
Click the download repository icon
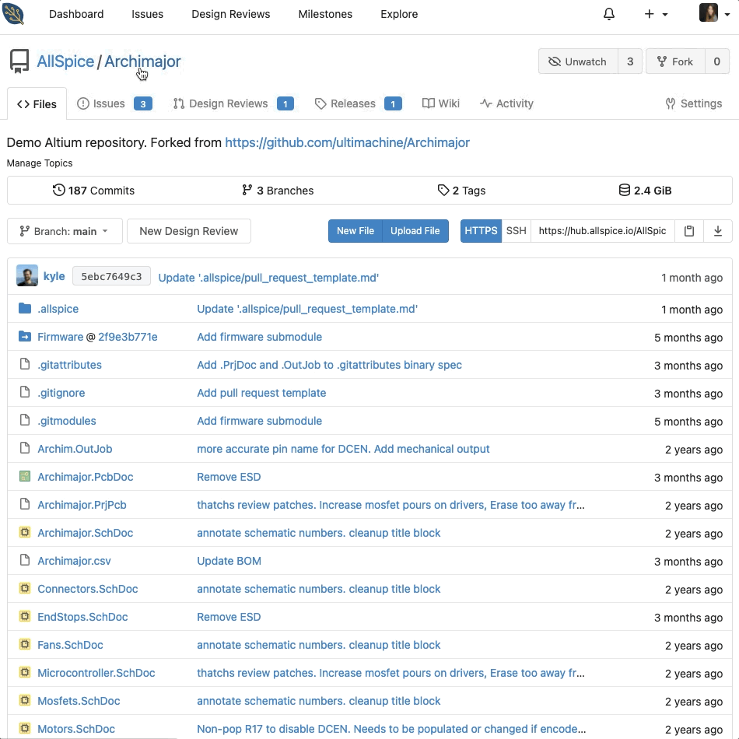point(718,231)
